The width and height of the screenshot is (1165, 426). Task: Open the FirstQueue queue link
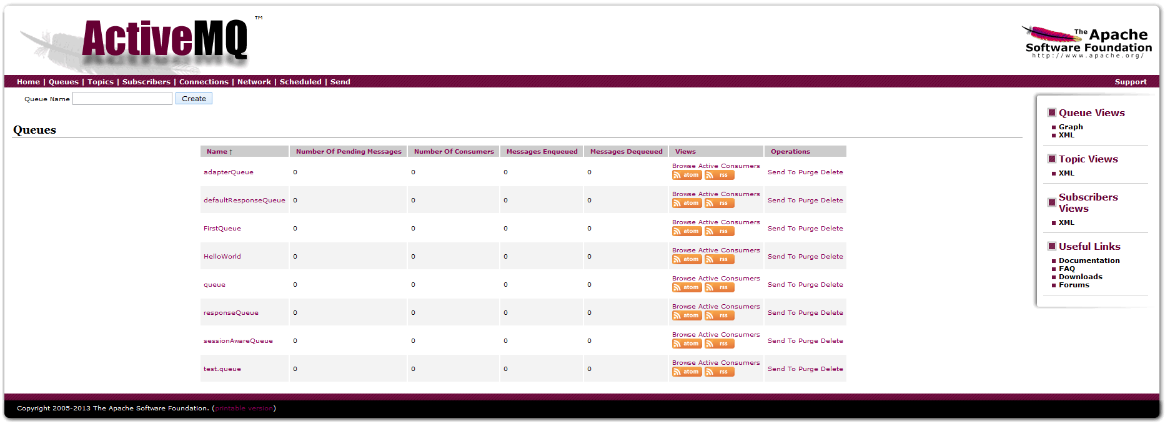(x=222, y=229)
